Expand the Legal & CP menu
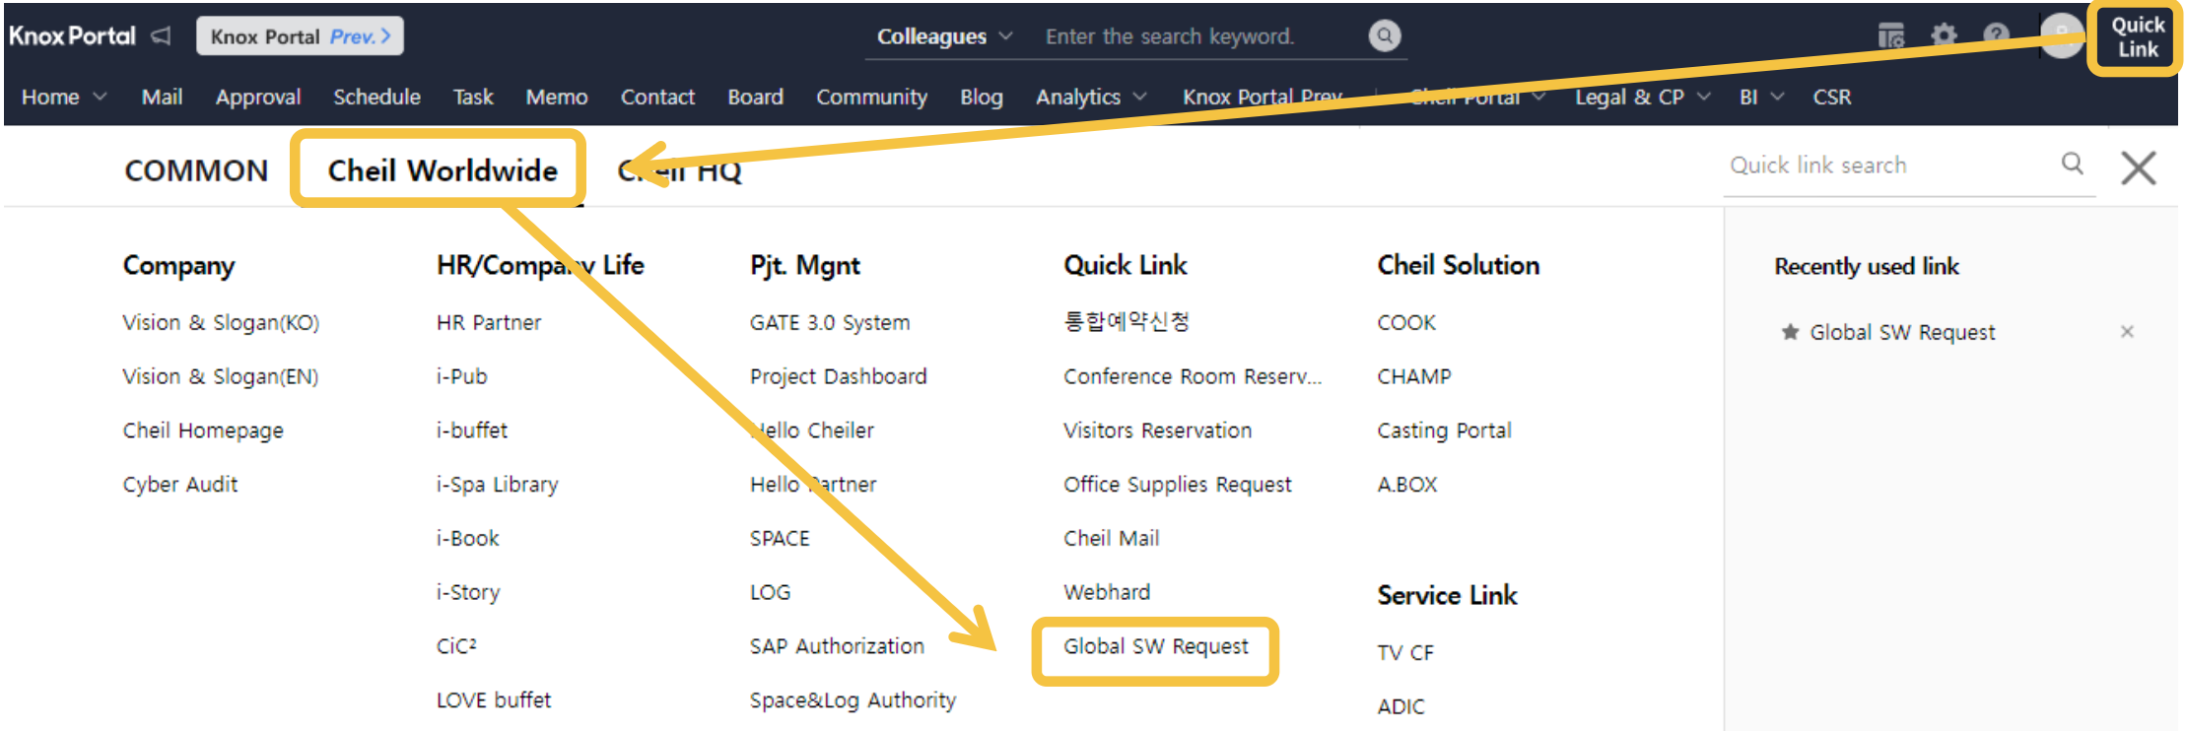Screen dimensions: 2186x731 pyautogui.click(x=1642, y=97)
